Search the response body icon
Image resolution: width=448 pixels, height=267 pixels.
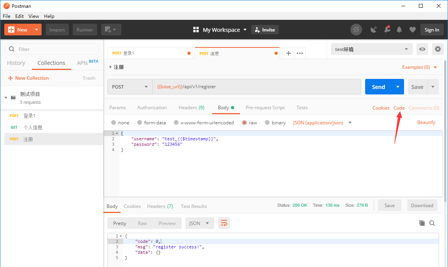pos(432,223)
